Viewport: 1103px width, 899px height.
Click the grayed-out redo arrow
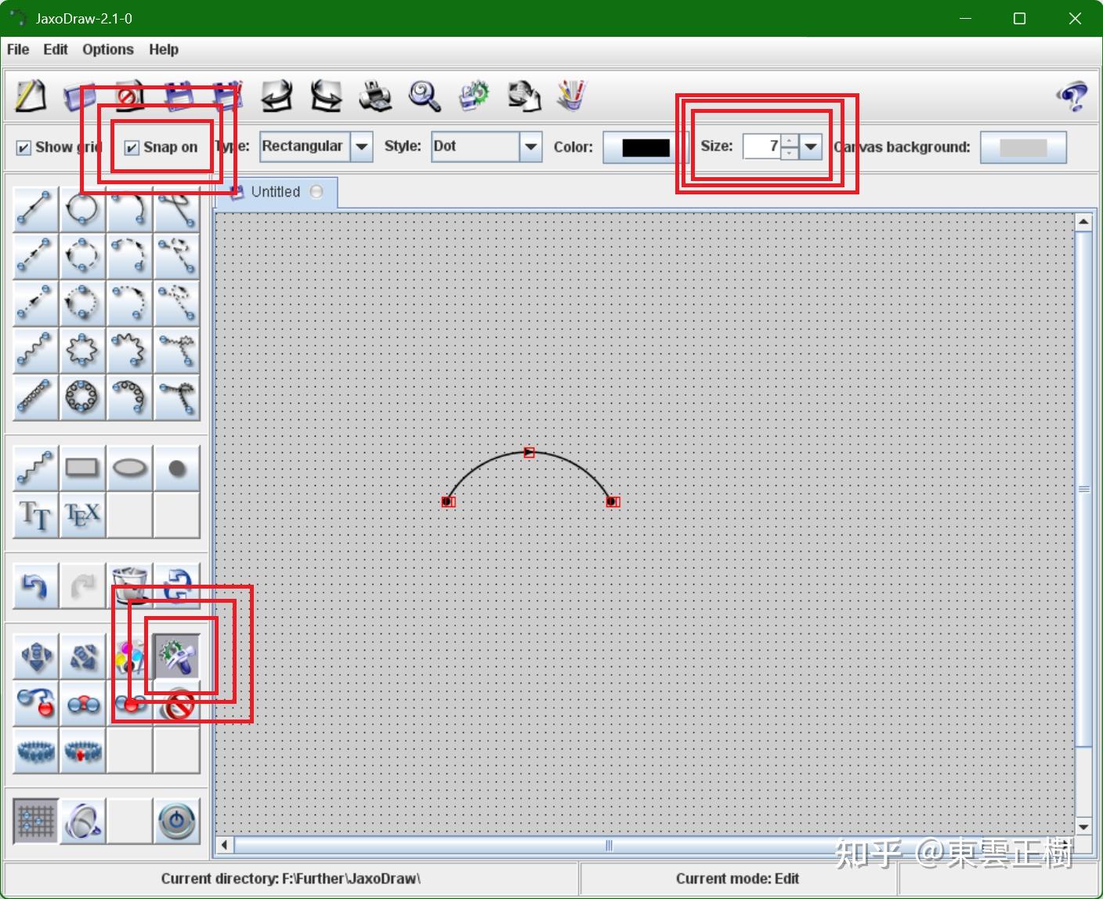[82, 585]
